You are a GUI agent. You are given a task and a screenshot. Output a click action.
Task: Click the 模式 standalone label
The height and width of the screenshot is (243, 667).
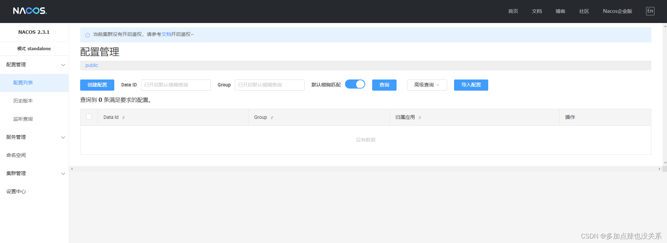pos(34,48)
